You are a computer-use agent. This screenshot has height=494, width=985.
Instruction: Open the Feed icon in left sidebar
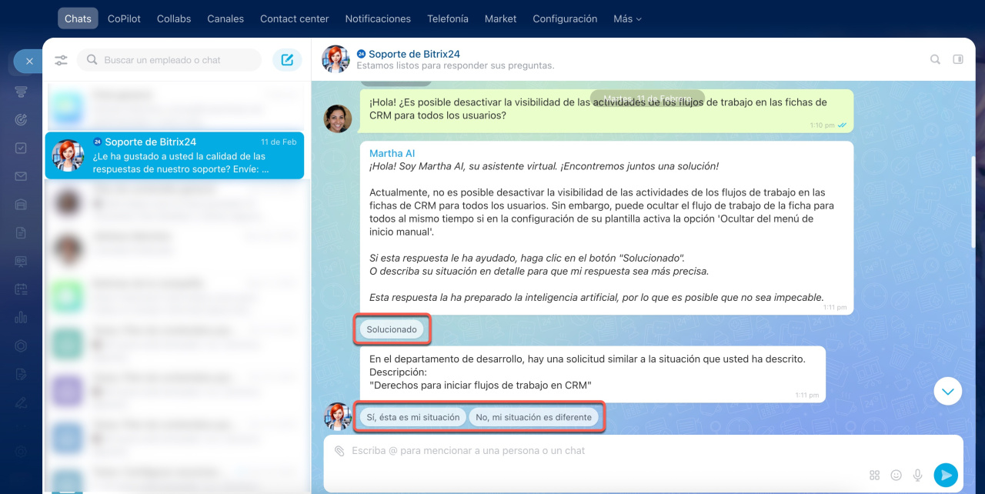point(21,92)
